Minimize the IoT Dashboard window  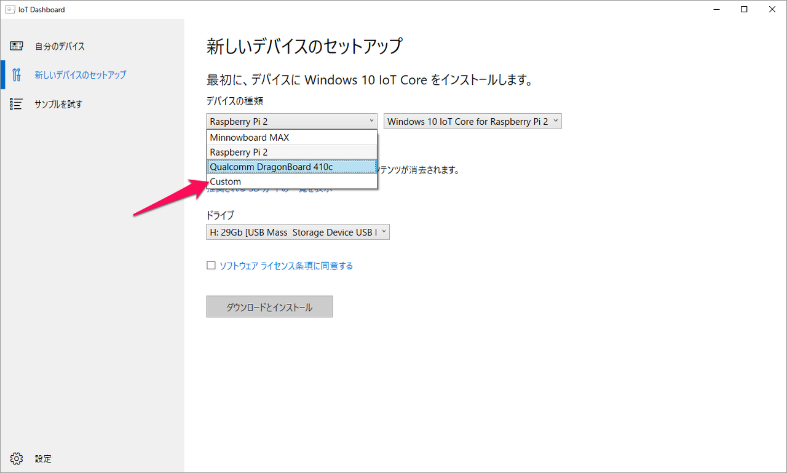pos(716,9)
